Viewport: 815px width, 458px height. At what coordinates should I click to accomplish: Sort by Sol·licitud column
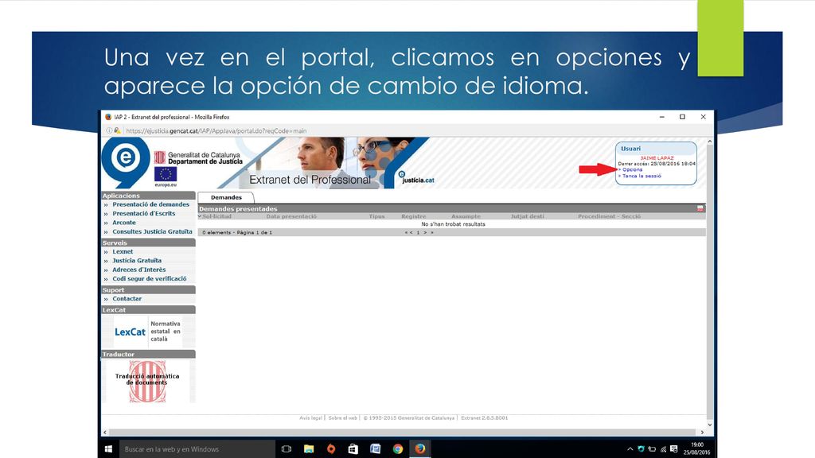point(216,216)
